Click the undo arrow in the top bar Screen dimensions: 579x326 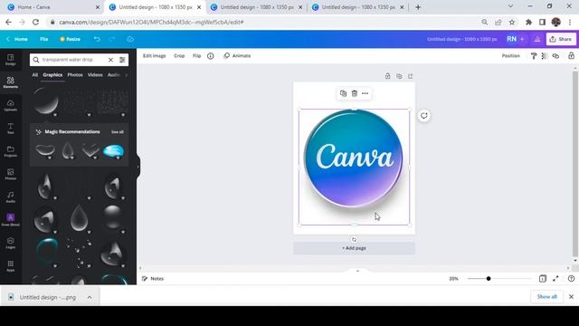pos(97,39)
